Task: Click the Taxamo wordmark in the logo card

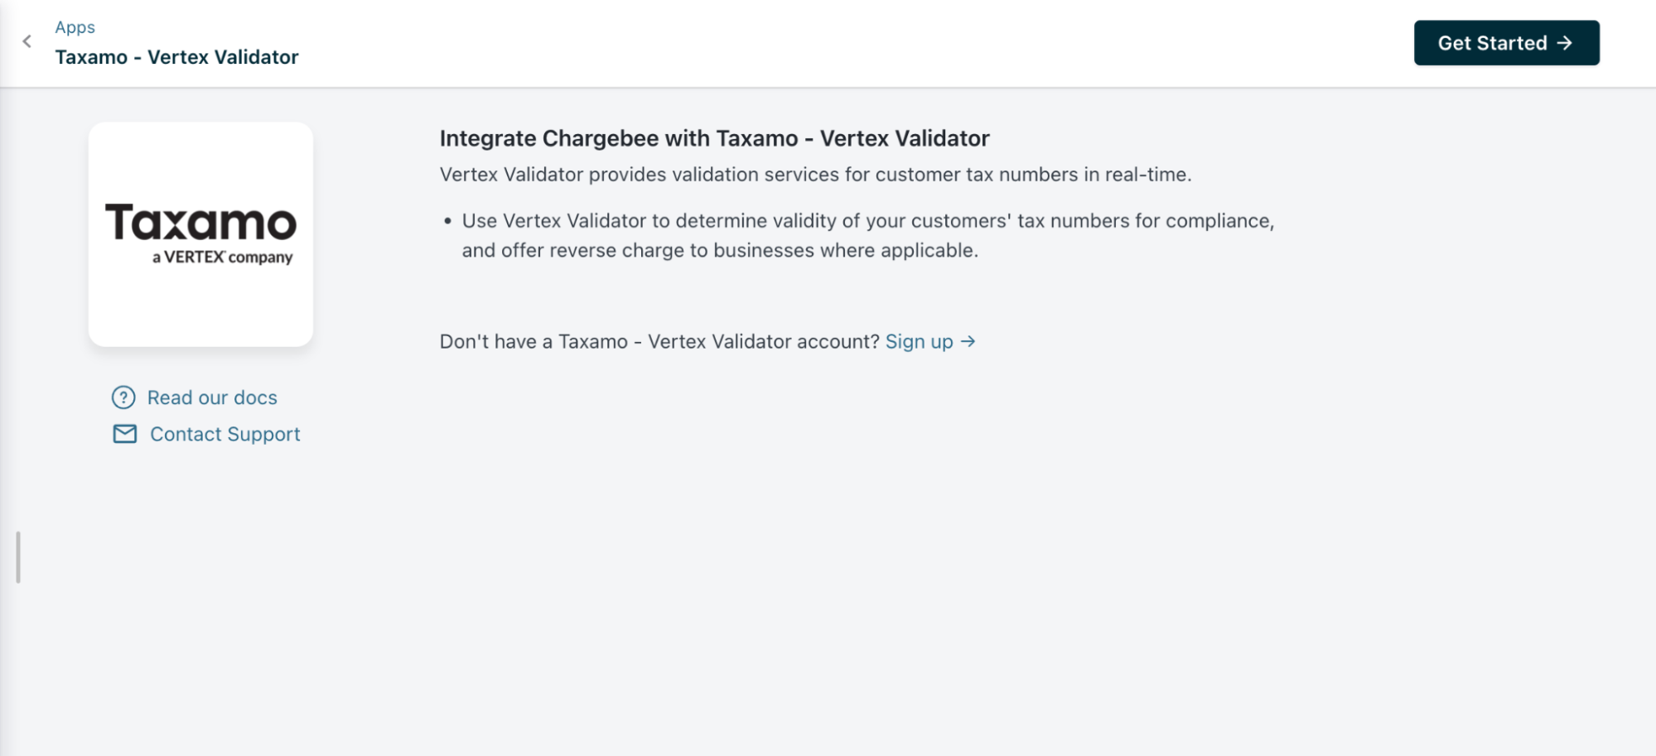Action: pyautogui.click(x=200, y=223)
